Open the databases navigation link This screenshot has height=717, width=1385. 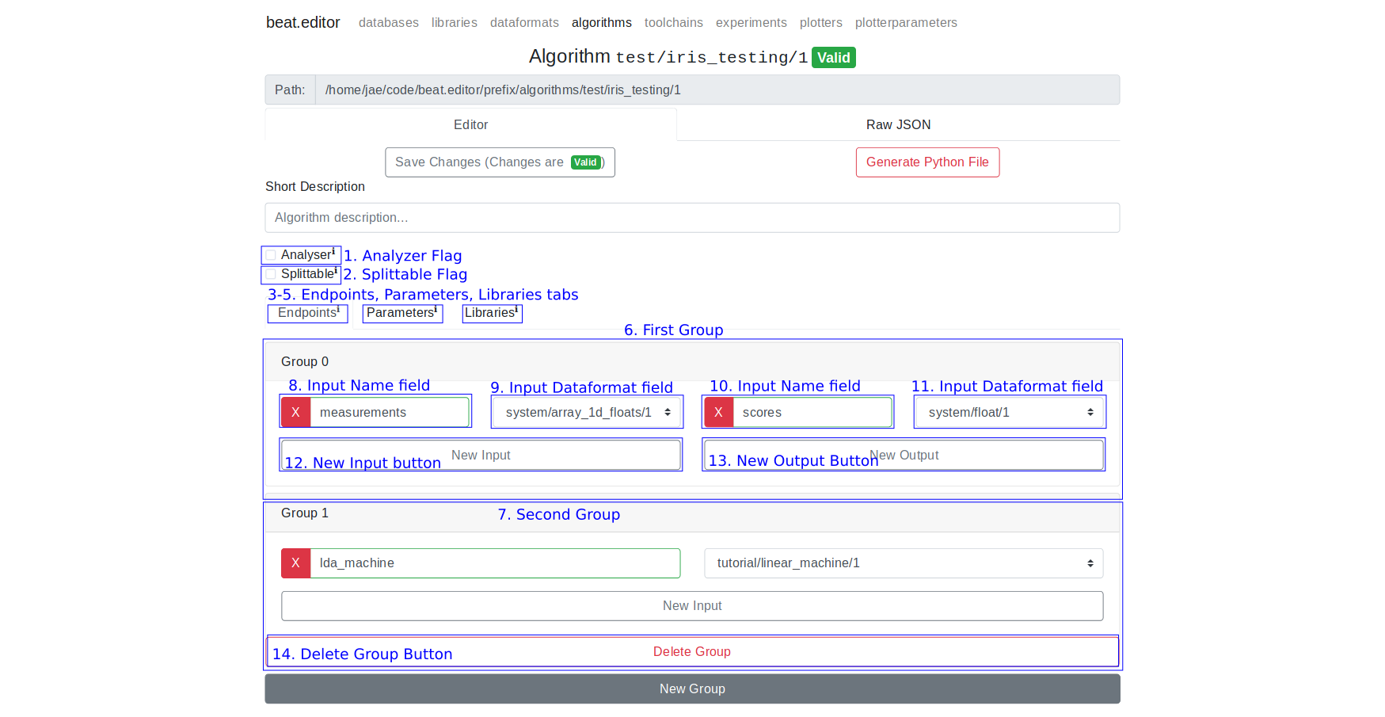(388, 23)
